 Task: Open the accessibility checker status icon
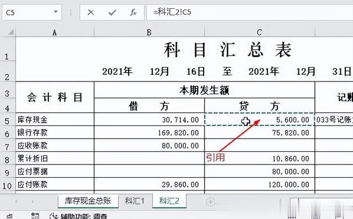point(54,217)
